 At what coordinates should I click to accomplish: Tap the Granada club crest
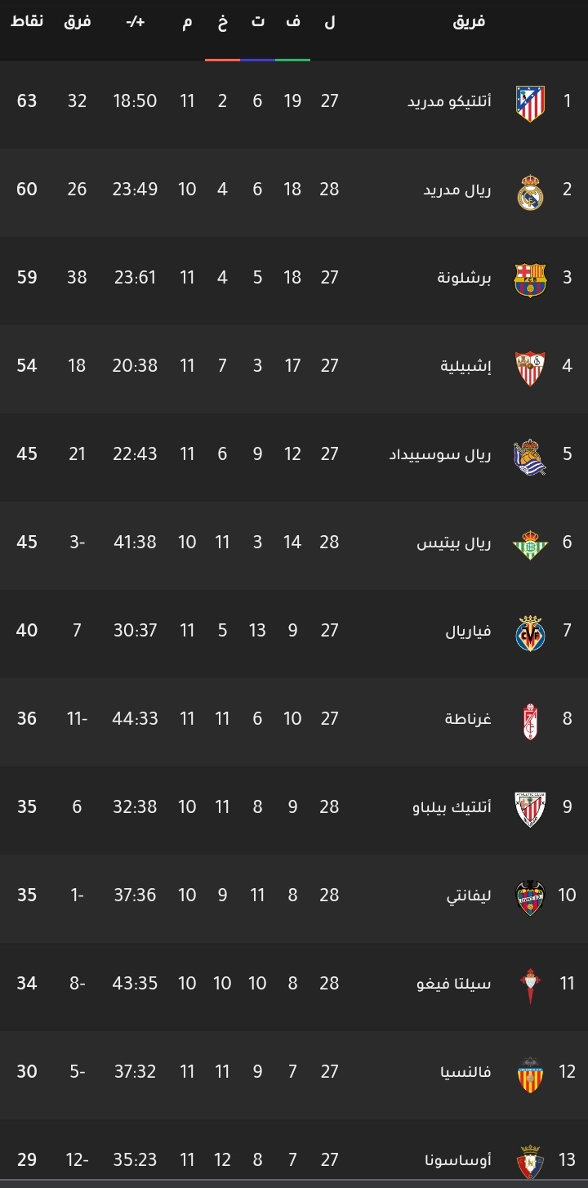530,721
